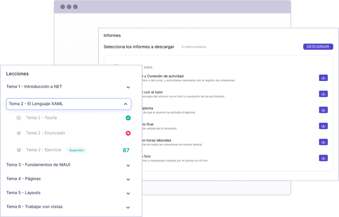
Task: Download the Conexión de actividad report
Action: (x=323, y=78)
